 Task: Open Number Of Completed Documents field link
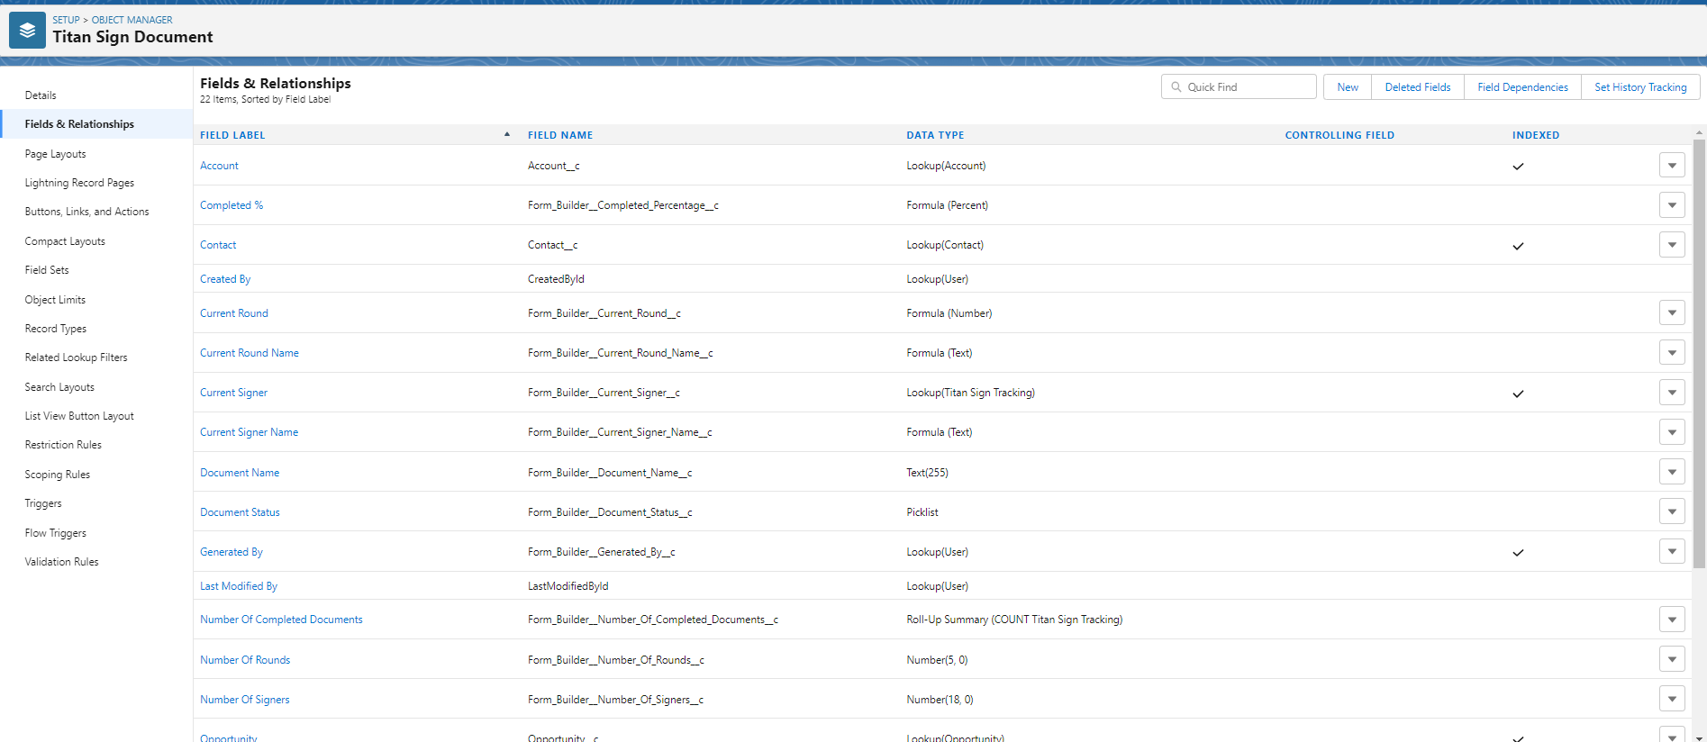click(x=281, y=620)
